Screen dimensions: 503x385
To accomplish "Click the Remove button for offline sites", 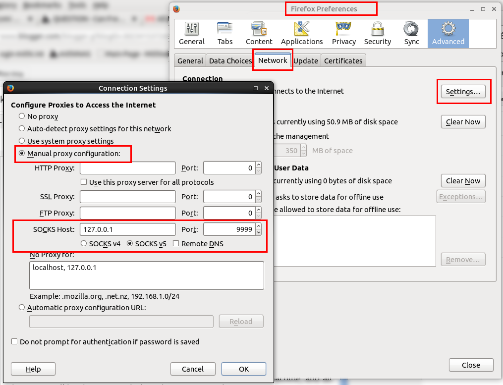I will click(463, 260).
